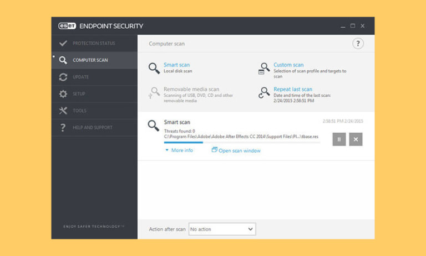The width and height of the screenshot is (426, 256).
Task: Click 'Scanning of USB, DVD, CD' description
Action: coord(198,98)
